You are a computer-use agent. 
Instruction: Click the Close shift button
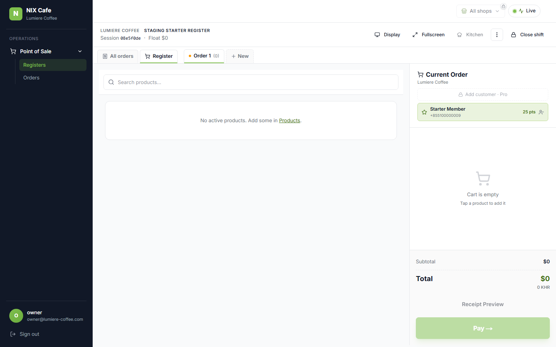tap(527, 35)
